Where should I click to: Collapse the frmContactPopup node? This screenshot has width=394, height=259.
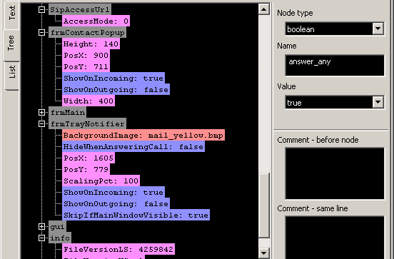(41, 32)
